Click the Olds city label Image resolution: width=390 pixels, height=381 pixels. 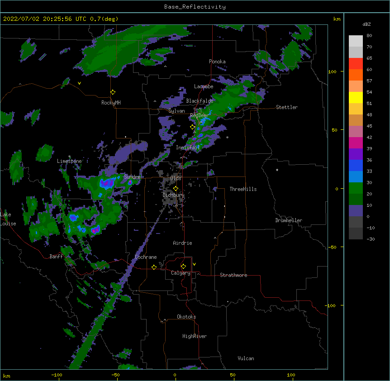coord(176,178)
